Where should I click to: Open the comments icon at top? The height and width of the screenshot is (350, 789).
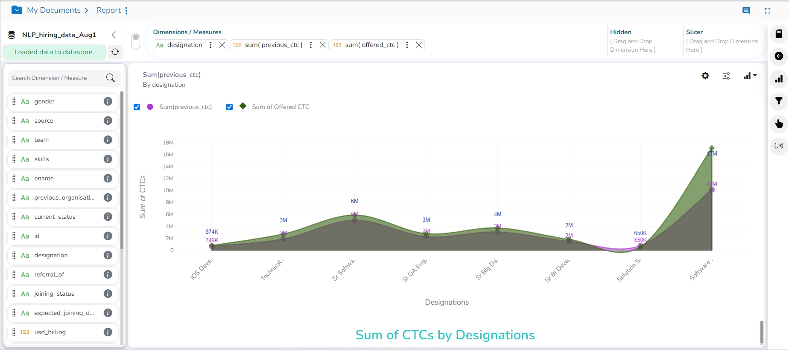tap(746, 11)
